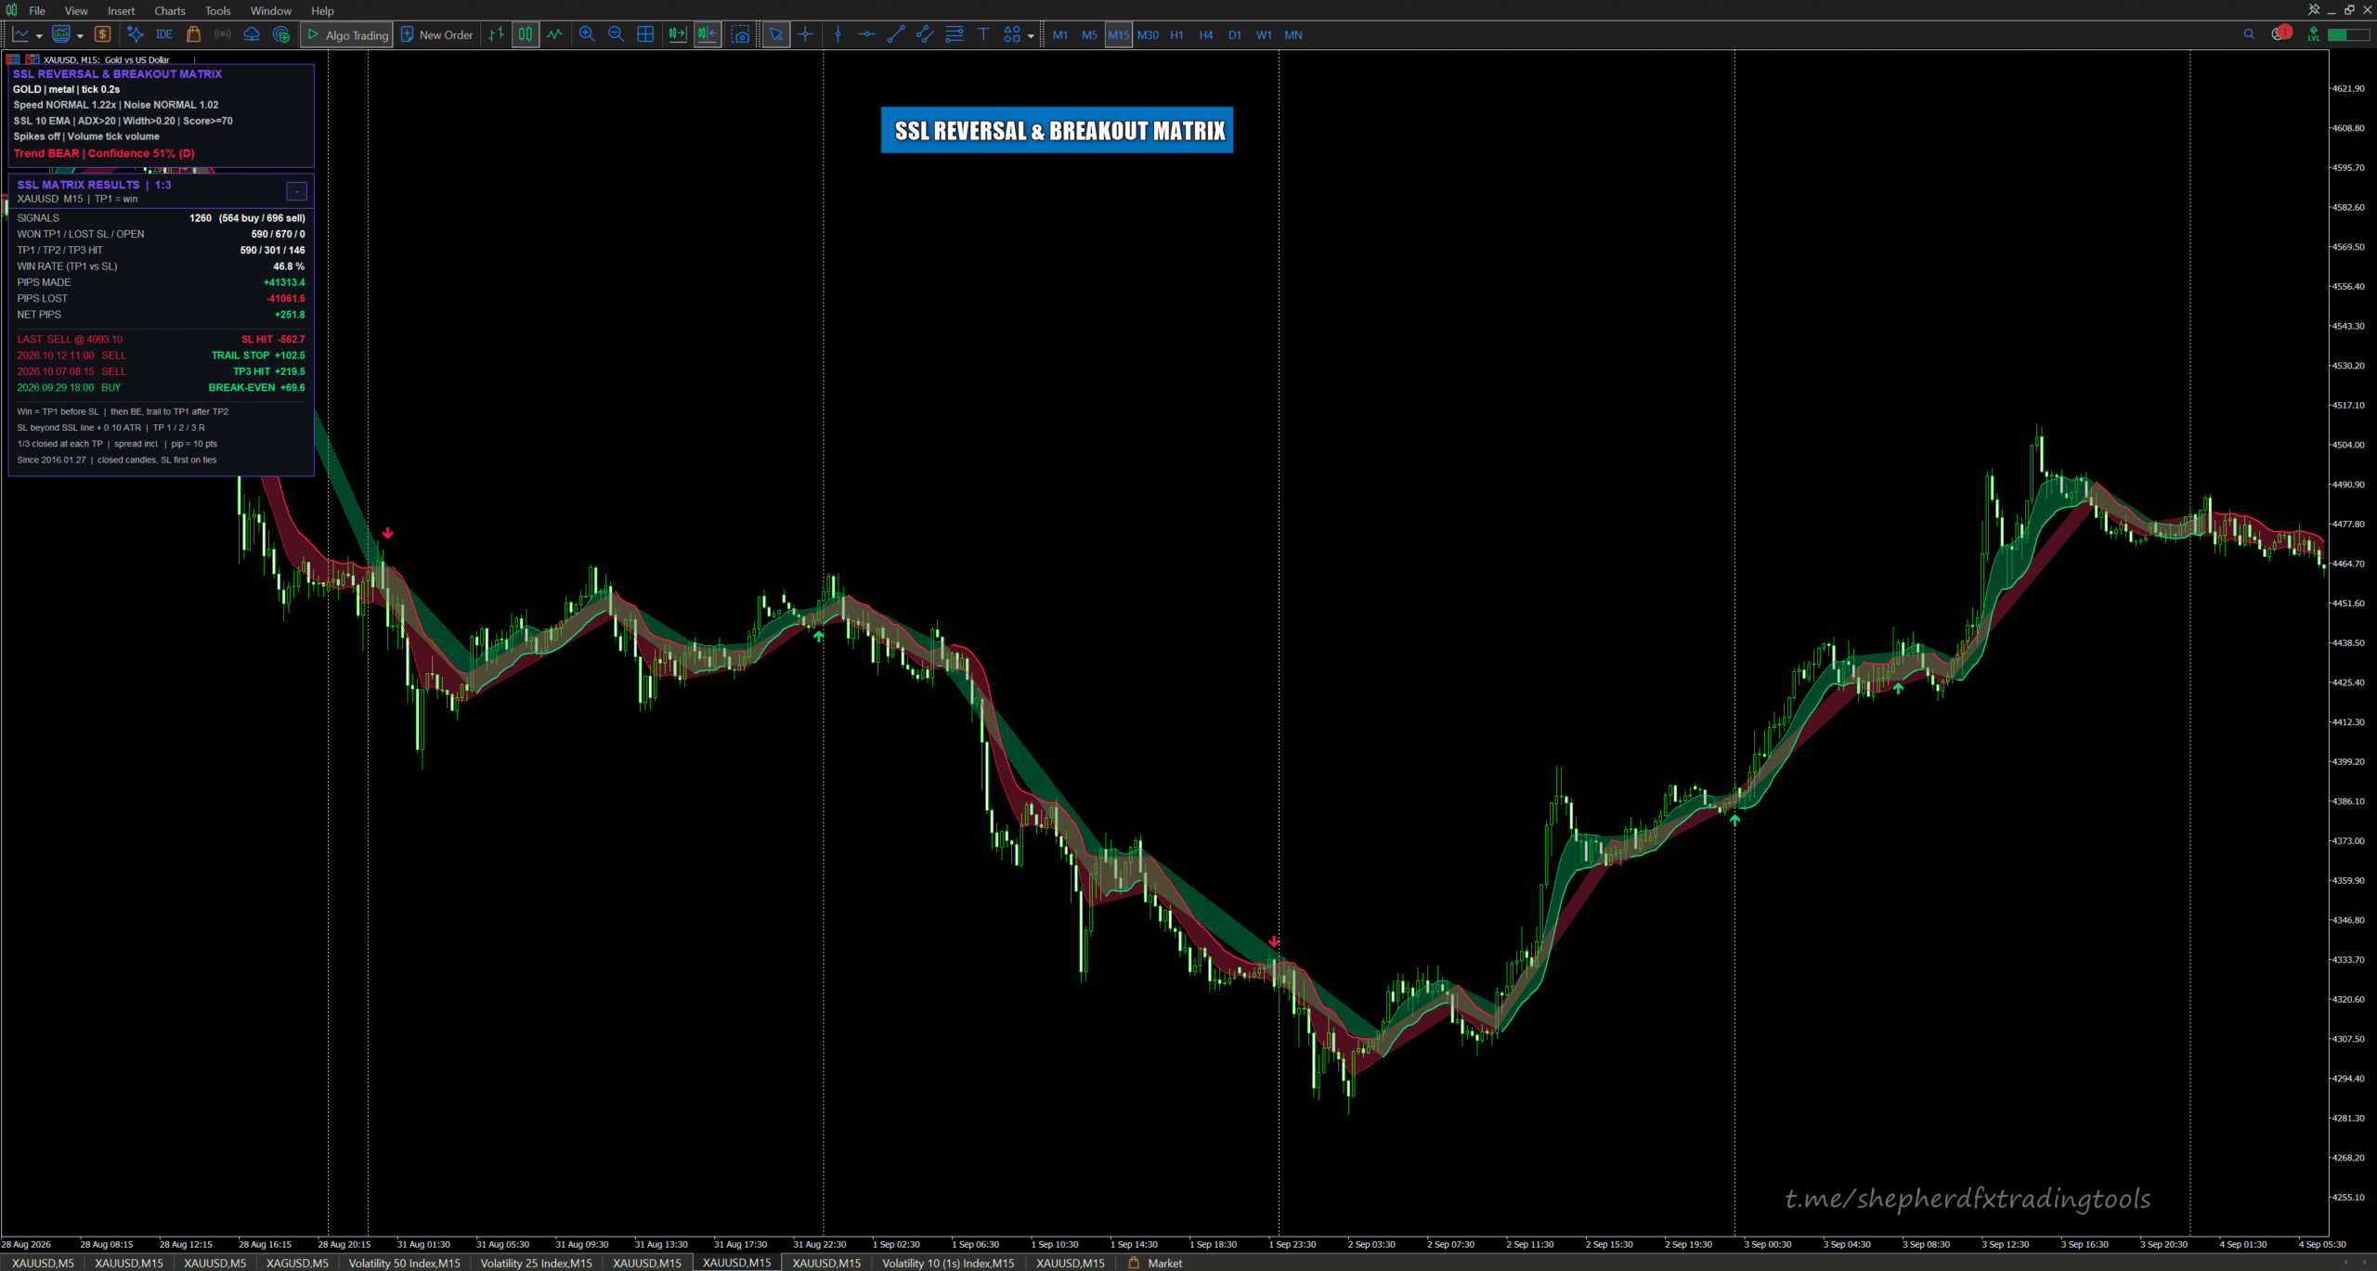The height and width of the screenshot is (1271, 2377).
Task: Toggle candlestick chart mode
Action: tap(526, 34)
